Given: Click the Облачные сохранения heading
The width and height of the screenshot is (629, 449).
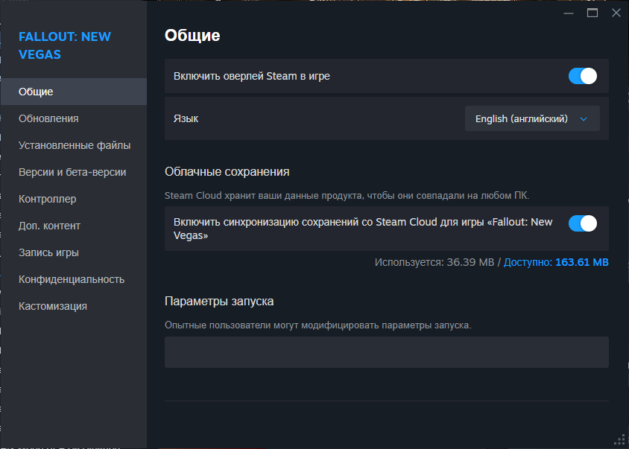Looking at the screenshot, I should pos(227,171).
